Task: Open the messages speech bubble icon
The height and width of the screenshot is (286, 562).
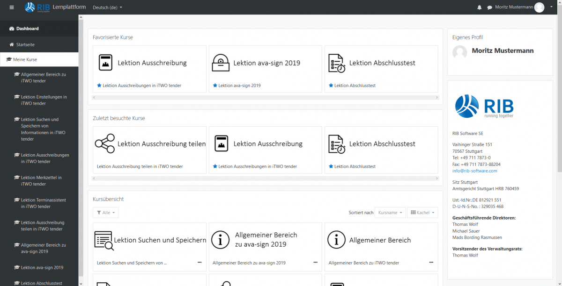Action: [489, 7]
